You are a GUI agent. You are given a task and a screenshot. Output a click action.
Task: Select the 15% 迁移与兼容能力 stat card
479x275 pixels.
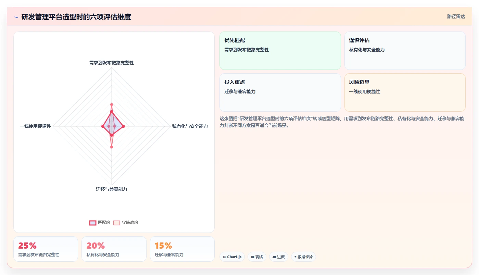(x=182, y=249)
